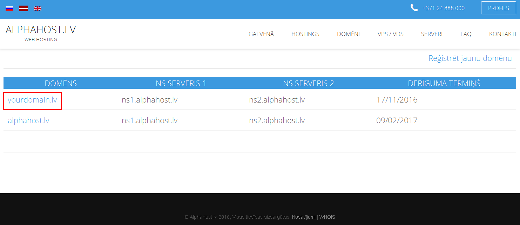Open the SERVERI menu item
The width and height of the screenshot is (520, 225).
tap(432, 34)
